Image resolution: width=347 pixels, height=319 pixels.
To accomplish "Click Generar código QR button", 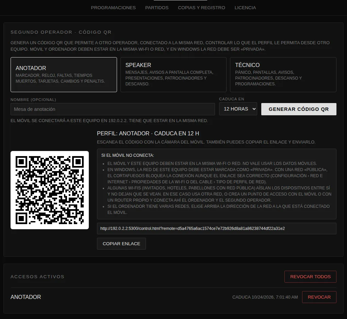I will (x=299, y=109).
